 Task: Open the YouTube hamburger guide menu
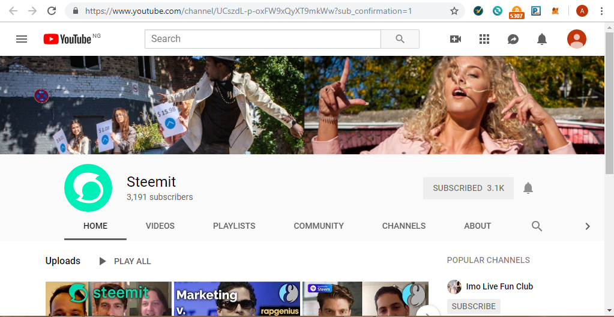pyautogui.click(x=22, y=39)
